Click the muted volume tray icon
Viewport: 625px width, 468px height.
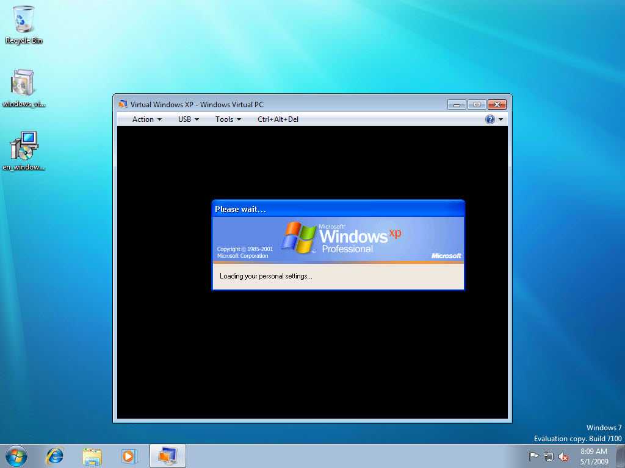coord(563,457)
